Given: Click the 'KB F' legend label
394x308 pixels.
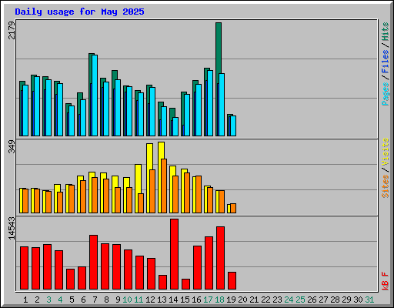Looking at the screenshot, I should 385,281.
